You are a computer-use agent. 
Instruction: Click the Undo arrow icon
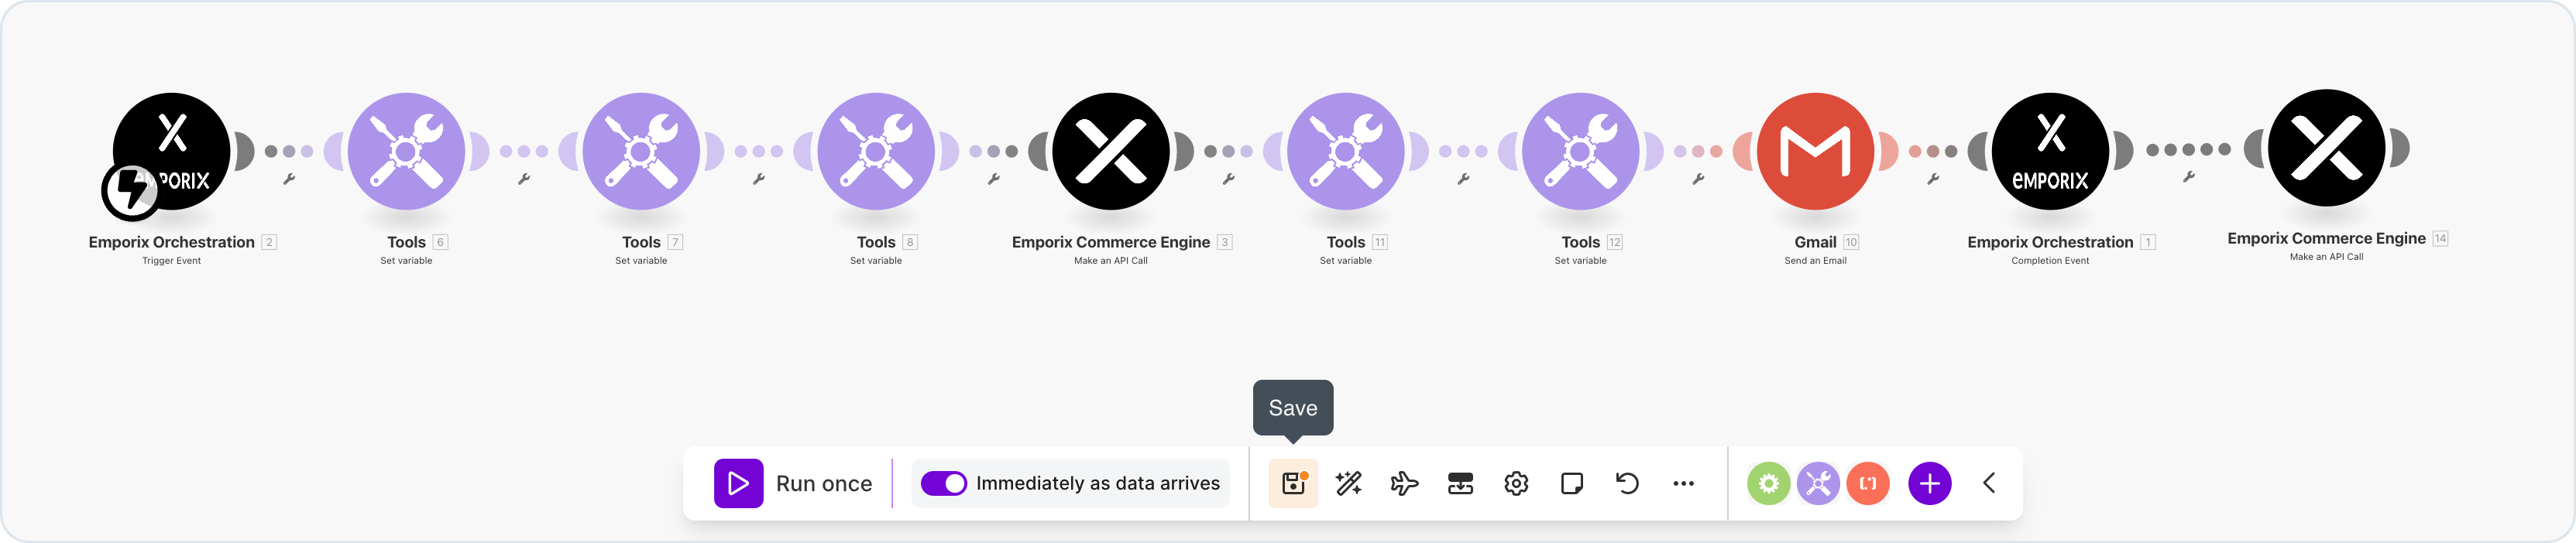(1627, 483)
